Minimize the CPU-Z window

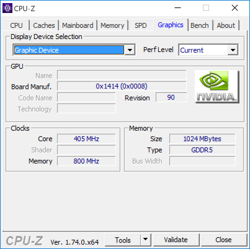tap(178, 8)
